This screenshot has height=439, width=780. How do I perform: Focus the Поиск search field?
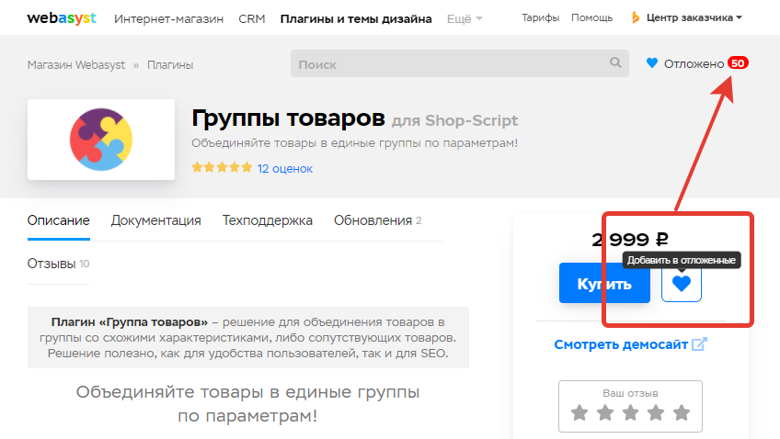coord(460,63)
